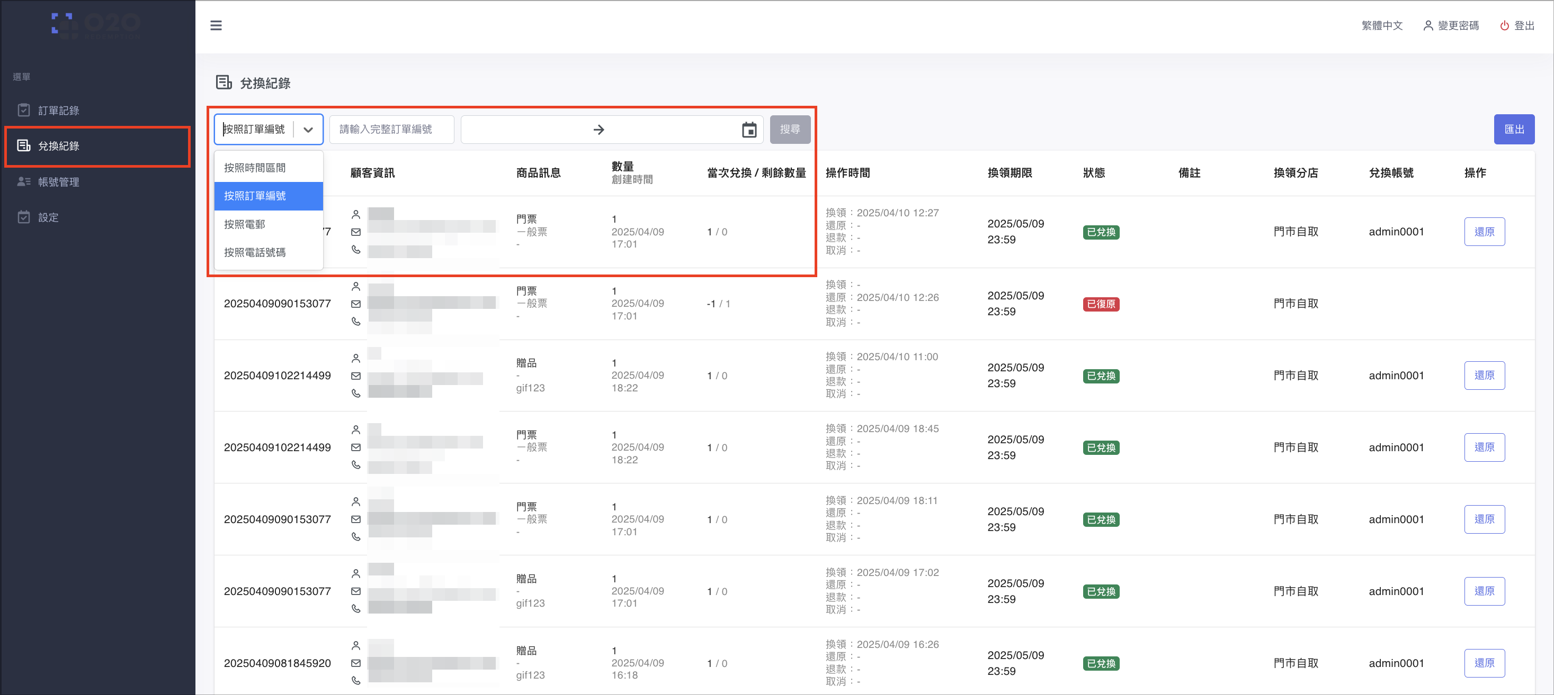Image resolution: width=1554 pixels, height=695 pixels.
Task: Click 還原 for 18:45 redemption row
Action: [x=1484, y=447]
